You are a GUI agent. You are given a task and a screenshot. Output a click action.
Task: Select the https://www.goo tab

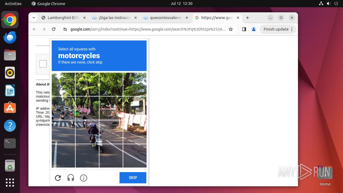point(217,18)
